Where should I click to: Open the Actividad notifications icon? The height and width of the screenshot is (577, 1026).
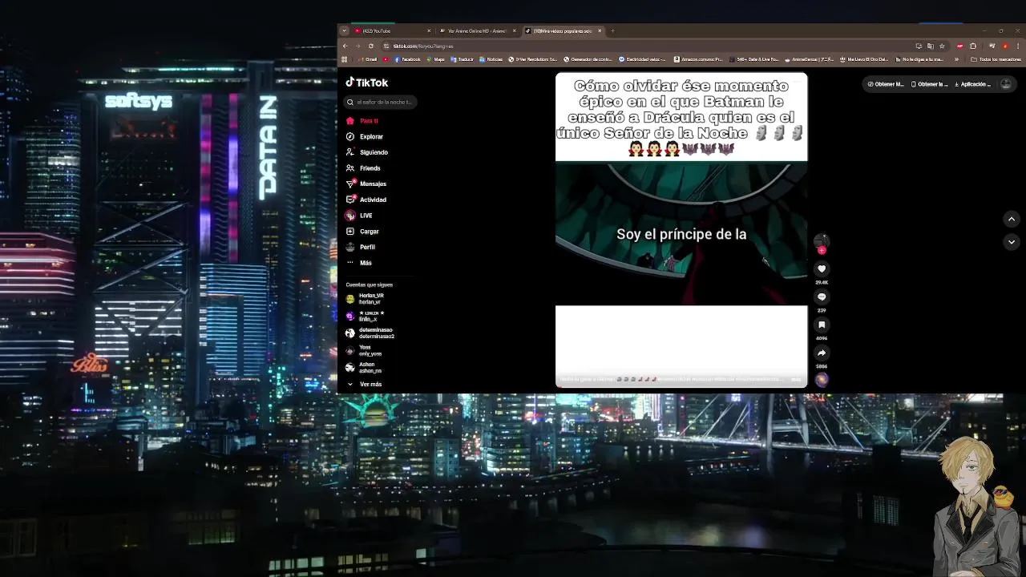(350, 200)
